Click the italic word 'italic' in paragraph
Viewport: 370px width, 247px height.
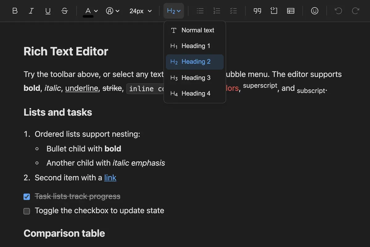(53, 88)
